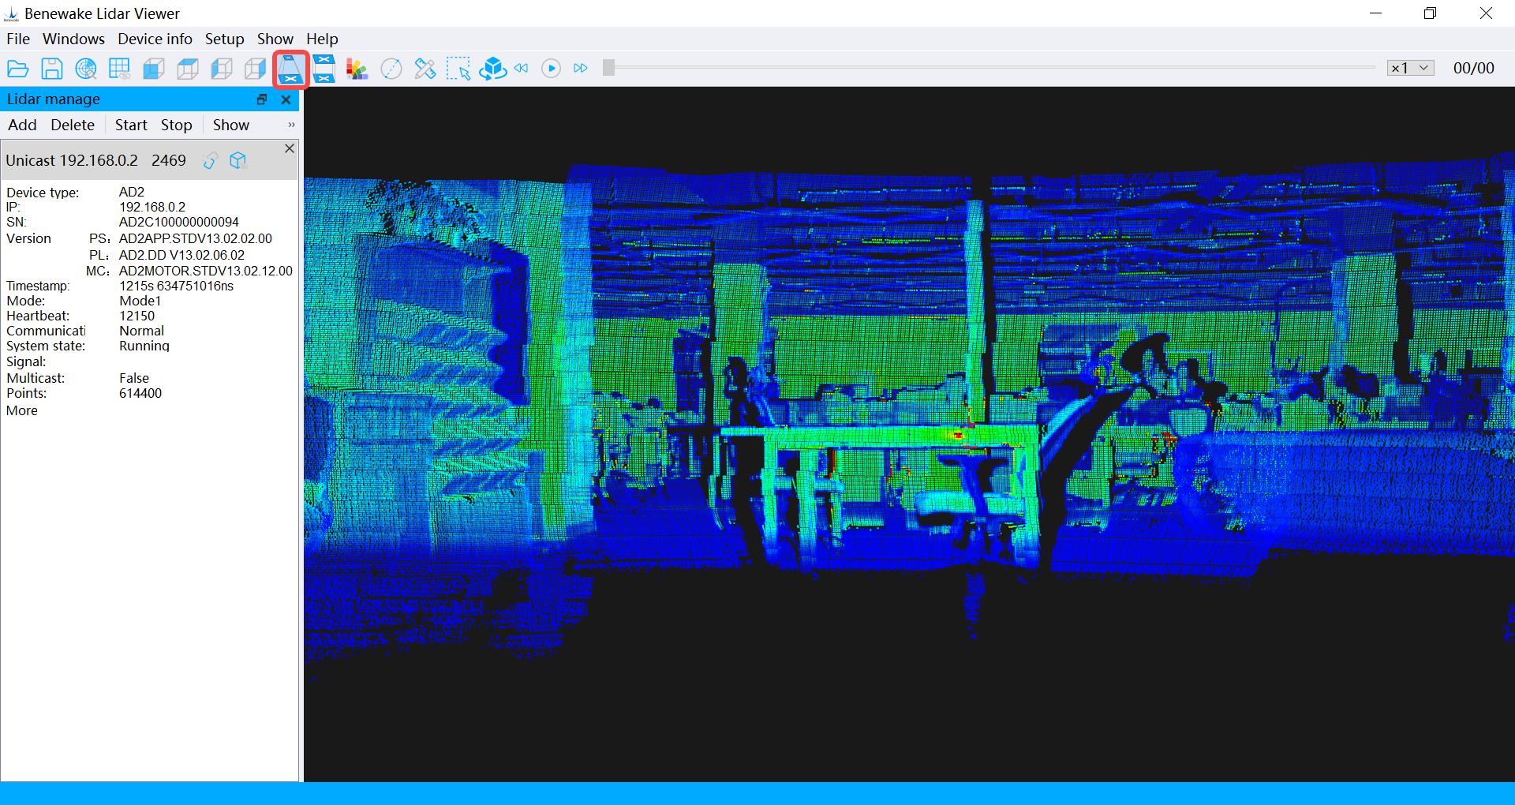Close the Lidar manage panel
1515x805 pixels.
pyautogui.click(x=286, y=99)
